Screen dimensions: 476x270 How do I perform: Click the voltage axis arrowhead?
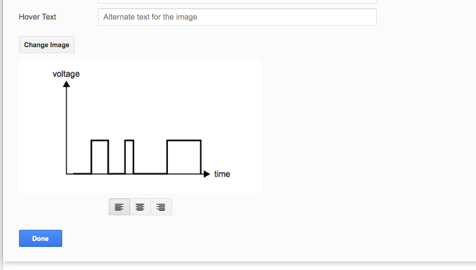[x=67, y=84]
